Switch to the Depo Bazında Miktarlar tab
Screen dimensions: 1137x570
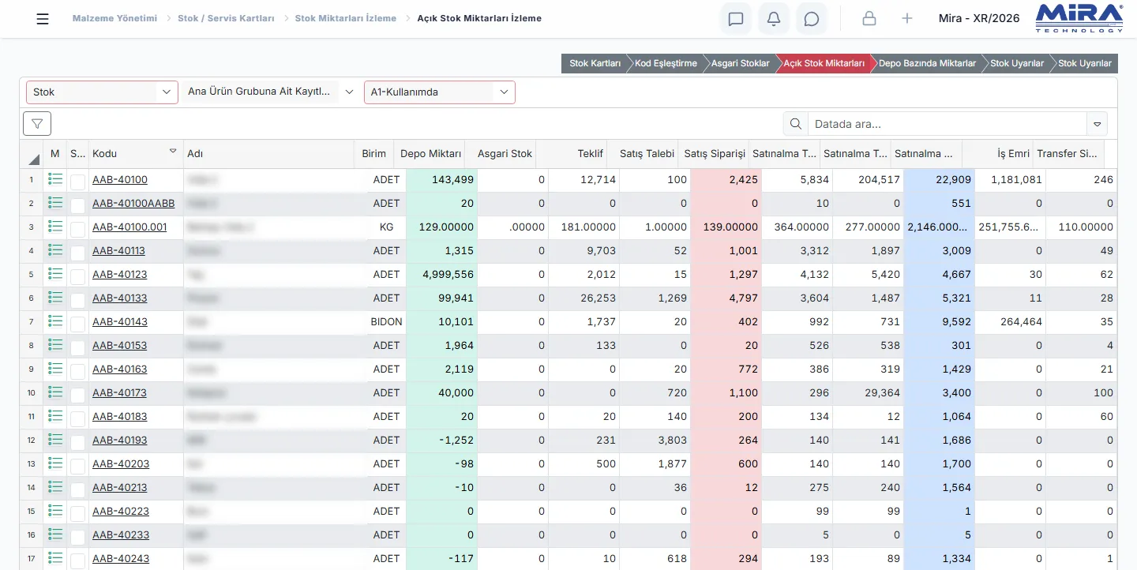click(x=927, y=63)
